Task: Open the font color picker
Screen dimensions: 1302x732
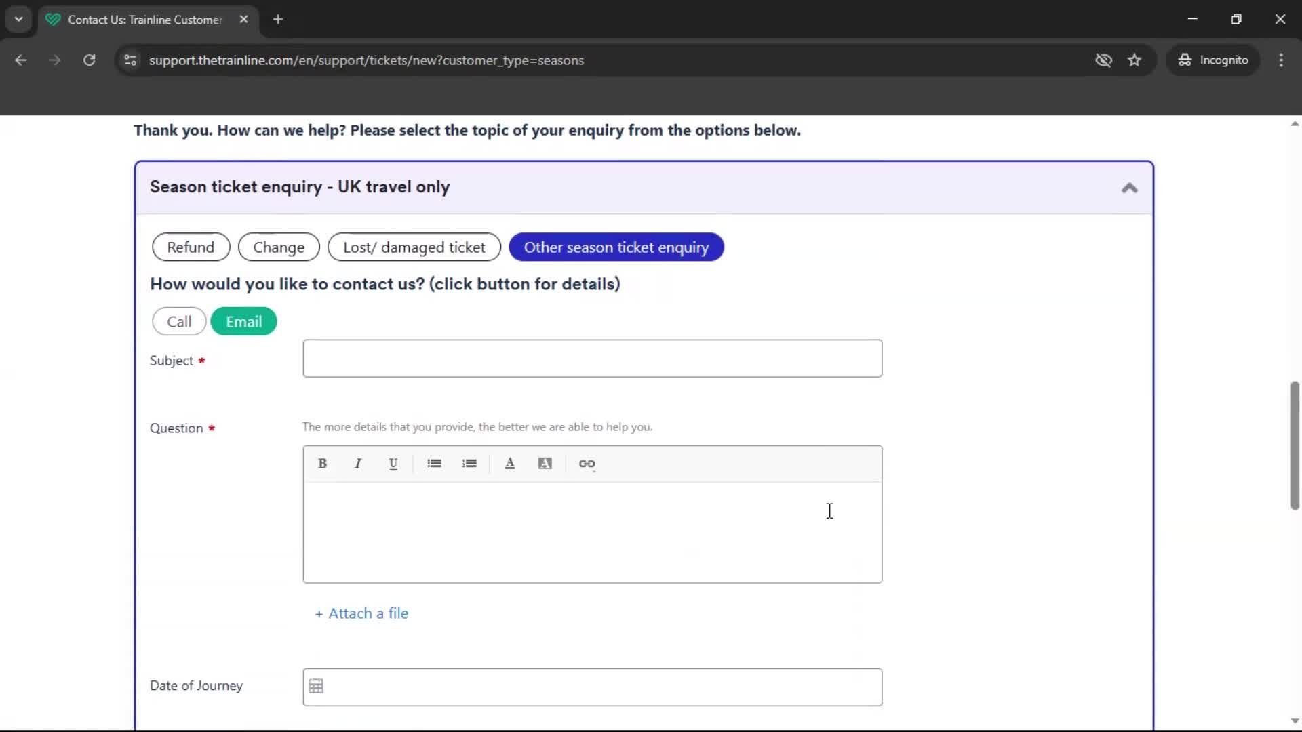Action: [510, 464]
